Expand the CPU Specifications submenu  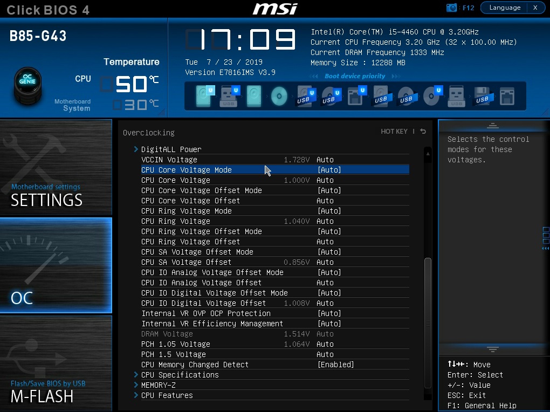point(180,375)
